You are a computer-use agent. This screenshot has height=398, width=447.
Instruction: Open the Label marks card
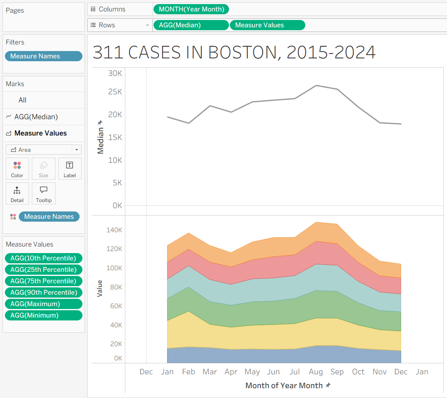(x=70, y=169)
